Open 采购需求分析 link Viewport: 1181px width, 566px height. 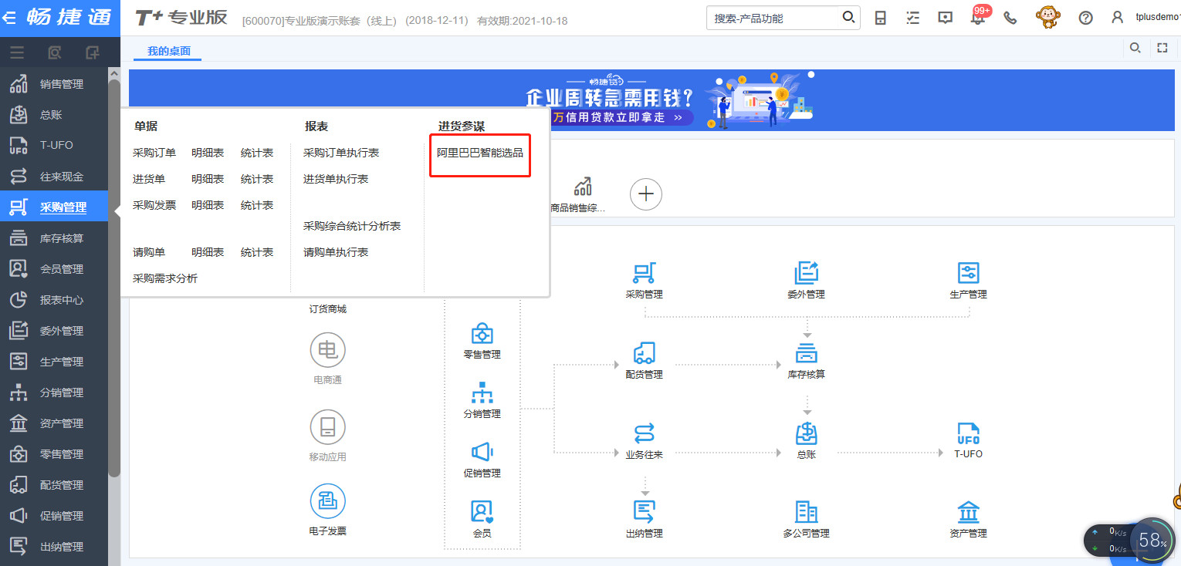pos(165,278)
